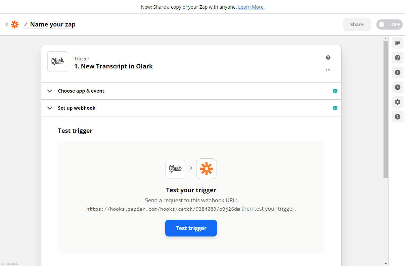Click the question mark on the trigger step
This screenshot has height=266, width=405.
coord(328,57)
